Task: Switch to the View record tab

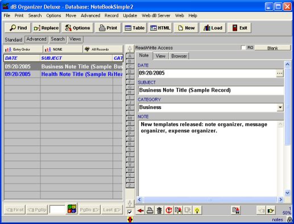Action: [160, 56]
